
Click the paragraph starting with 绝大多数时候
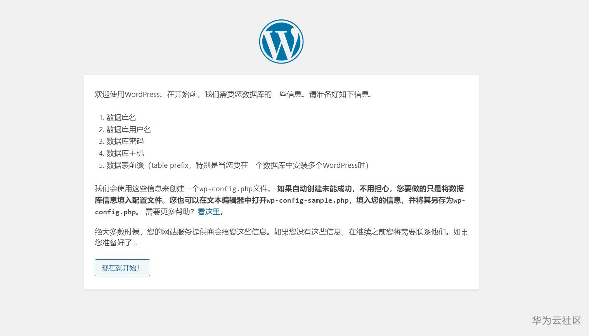click(x=281, y=237)
